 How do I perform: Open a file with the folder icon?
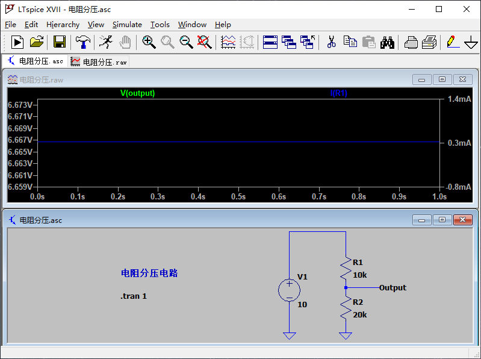(x=37, y=42)
